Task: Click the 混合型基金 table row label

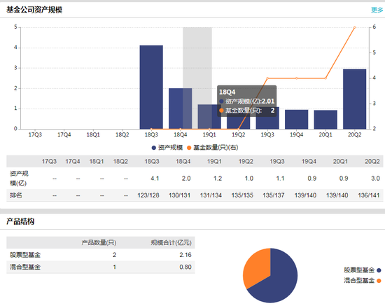Action: [x=25, y=267]
